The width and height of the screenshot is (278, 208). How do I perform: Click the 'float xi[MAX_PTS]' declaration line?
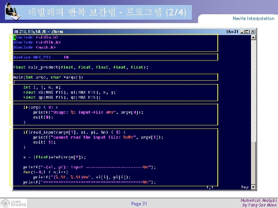tap(69, 92)
